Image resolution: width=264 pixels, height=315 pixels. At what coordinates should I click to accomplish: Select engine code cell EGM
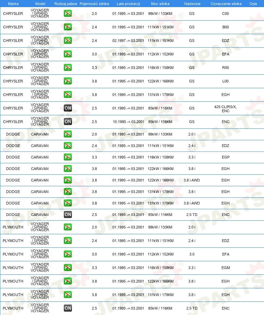click(226, 268)
